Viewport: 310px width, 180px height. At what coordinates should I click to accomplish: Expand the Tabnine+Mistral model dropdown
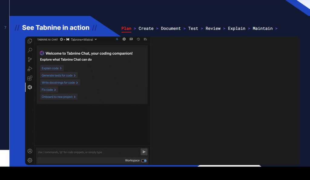[x=84, y=39]
